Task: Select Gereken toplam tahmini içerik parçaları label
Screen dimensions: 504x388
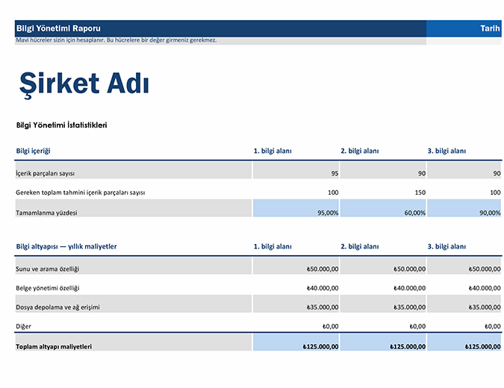Action: tap(81, 193)
